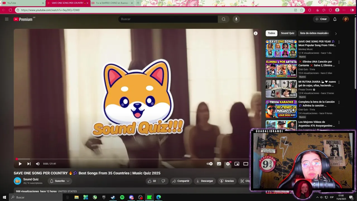Open Spotify from the taskbar

click(122, 197)
